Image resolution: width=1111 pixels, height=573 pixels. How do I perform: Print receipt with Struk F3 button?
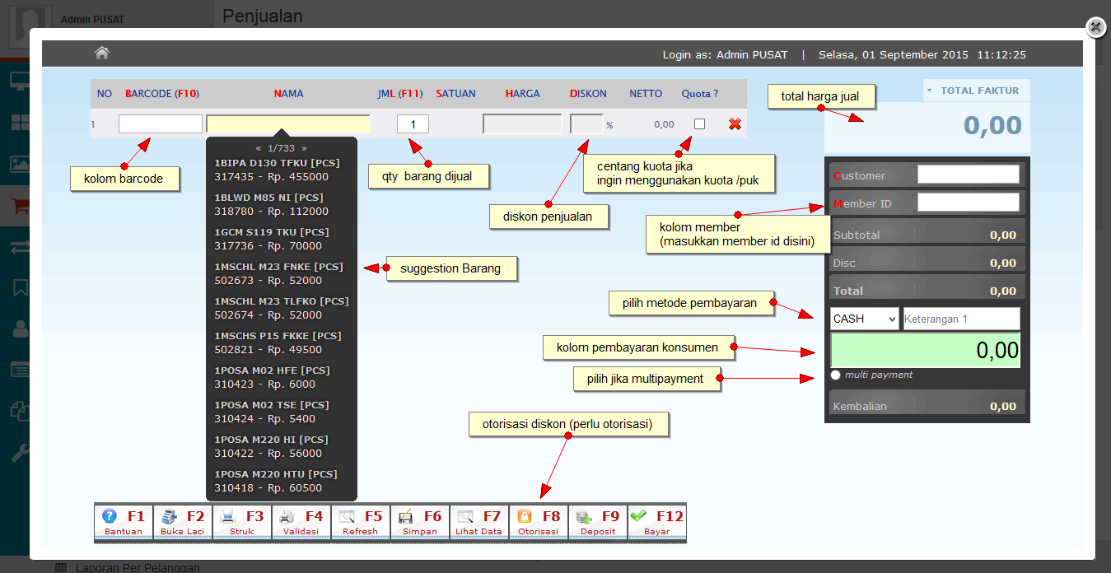pos(242,522)
